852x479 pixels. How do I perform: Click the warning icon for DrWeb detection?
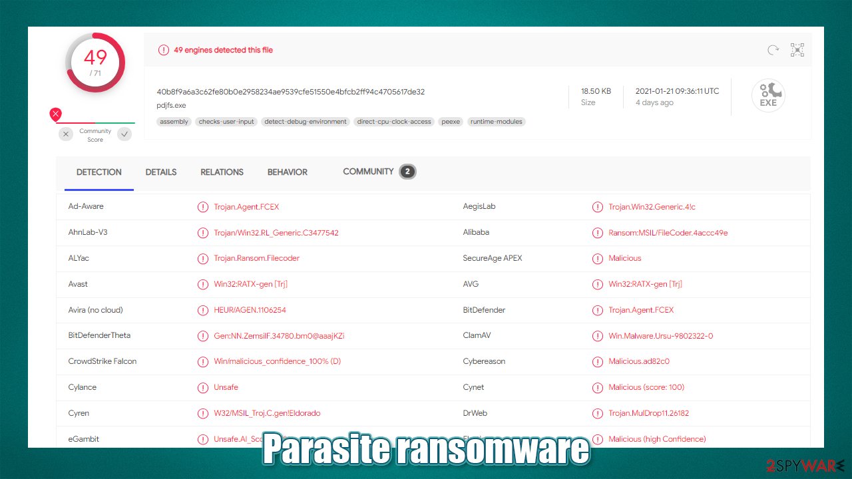click(x=597, y=413)
